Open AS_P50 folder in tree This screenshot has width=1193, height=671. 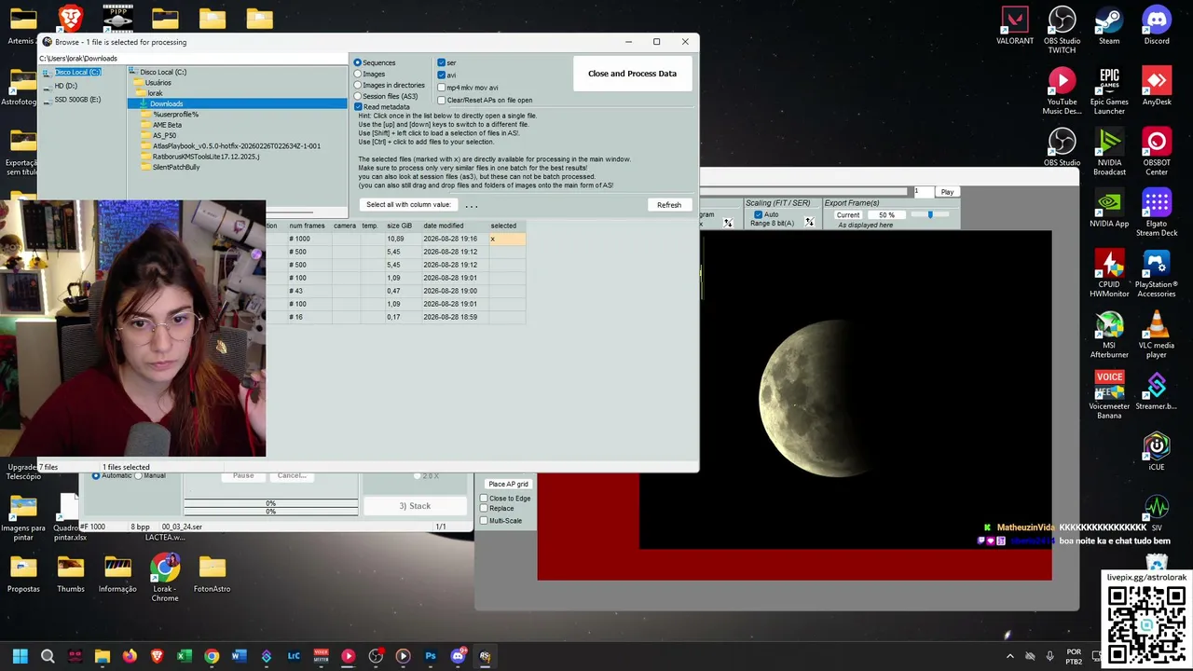(164, 135)
